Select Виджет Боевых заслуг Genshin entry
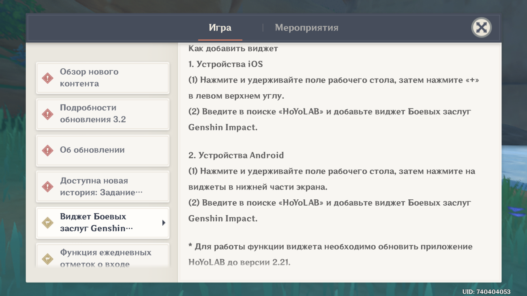This screenshot has height=296, width=527. pos(103,223)
